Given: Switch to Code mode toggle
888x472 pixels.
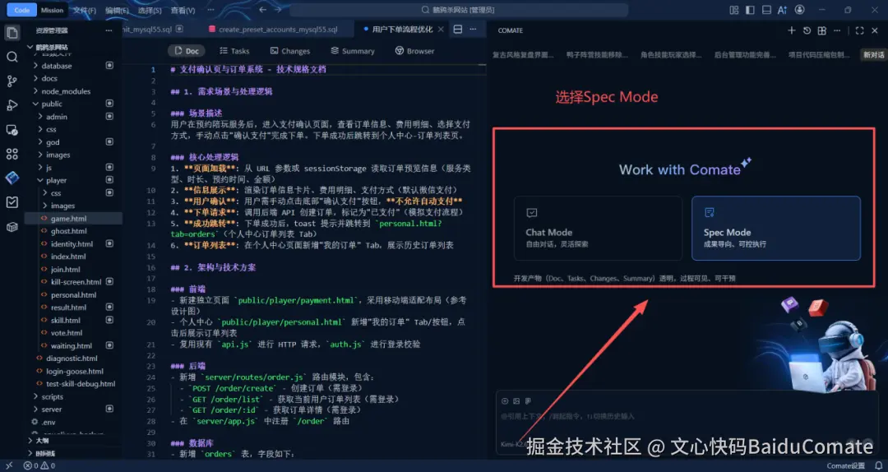Looking at the screenshot, I should [x=22, y=10].
